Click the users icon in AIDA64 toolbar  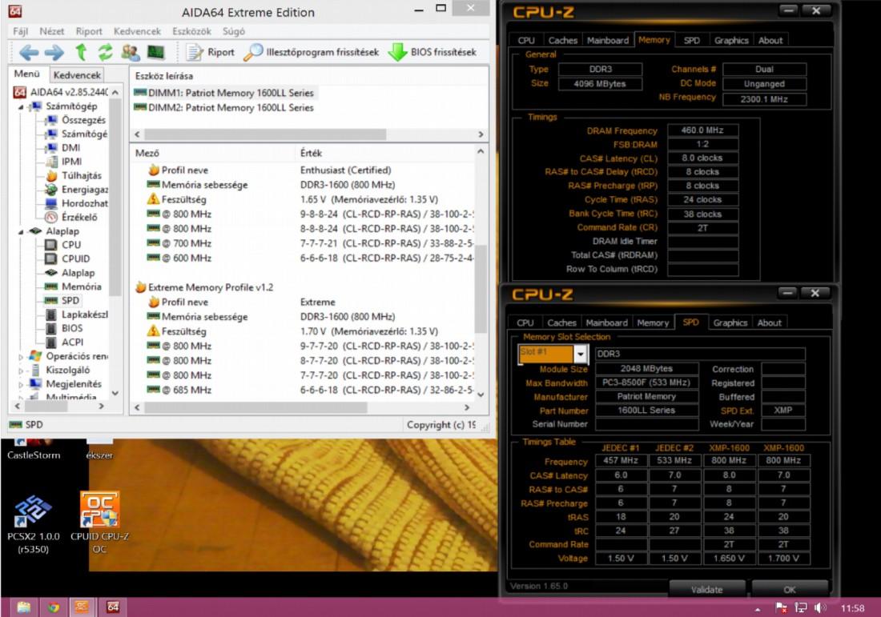131,52
